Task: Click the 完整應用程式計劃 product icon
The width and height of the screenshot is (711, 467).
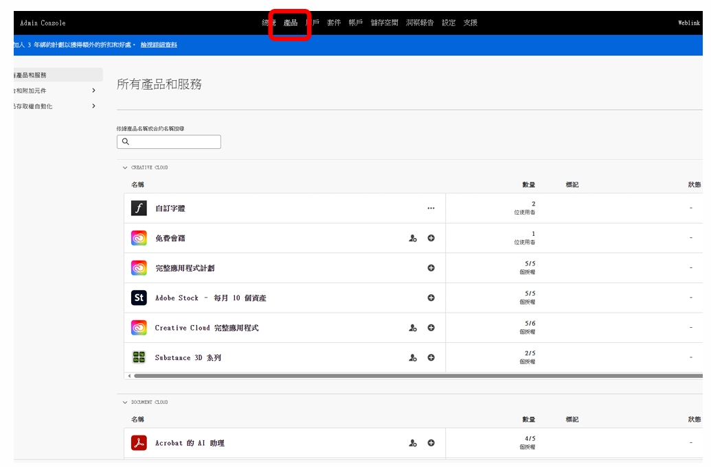Action: click(x=139, y=268)
